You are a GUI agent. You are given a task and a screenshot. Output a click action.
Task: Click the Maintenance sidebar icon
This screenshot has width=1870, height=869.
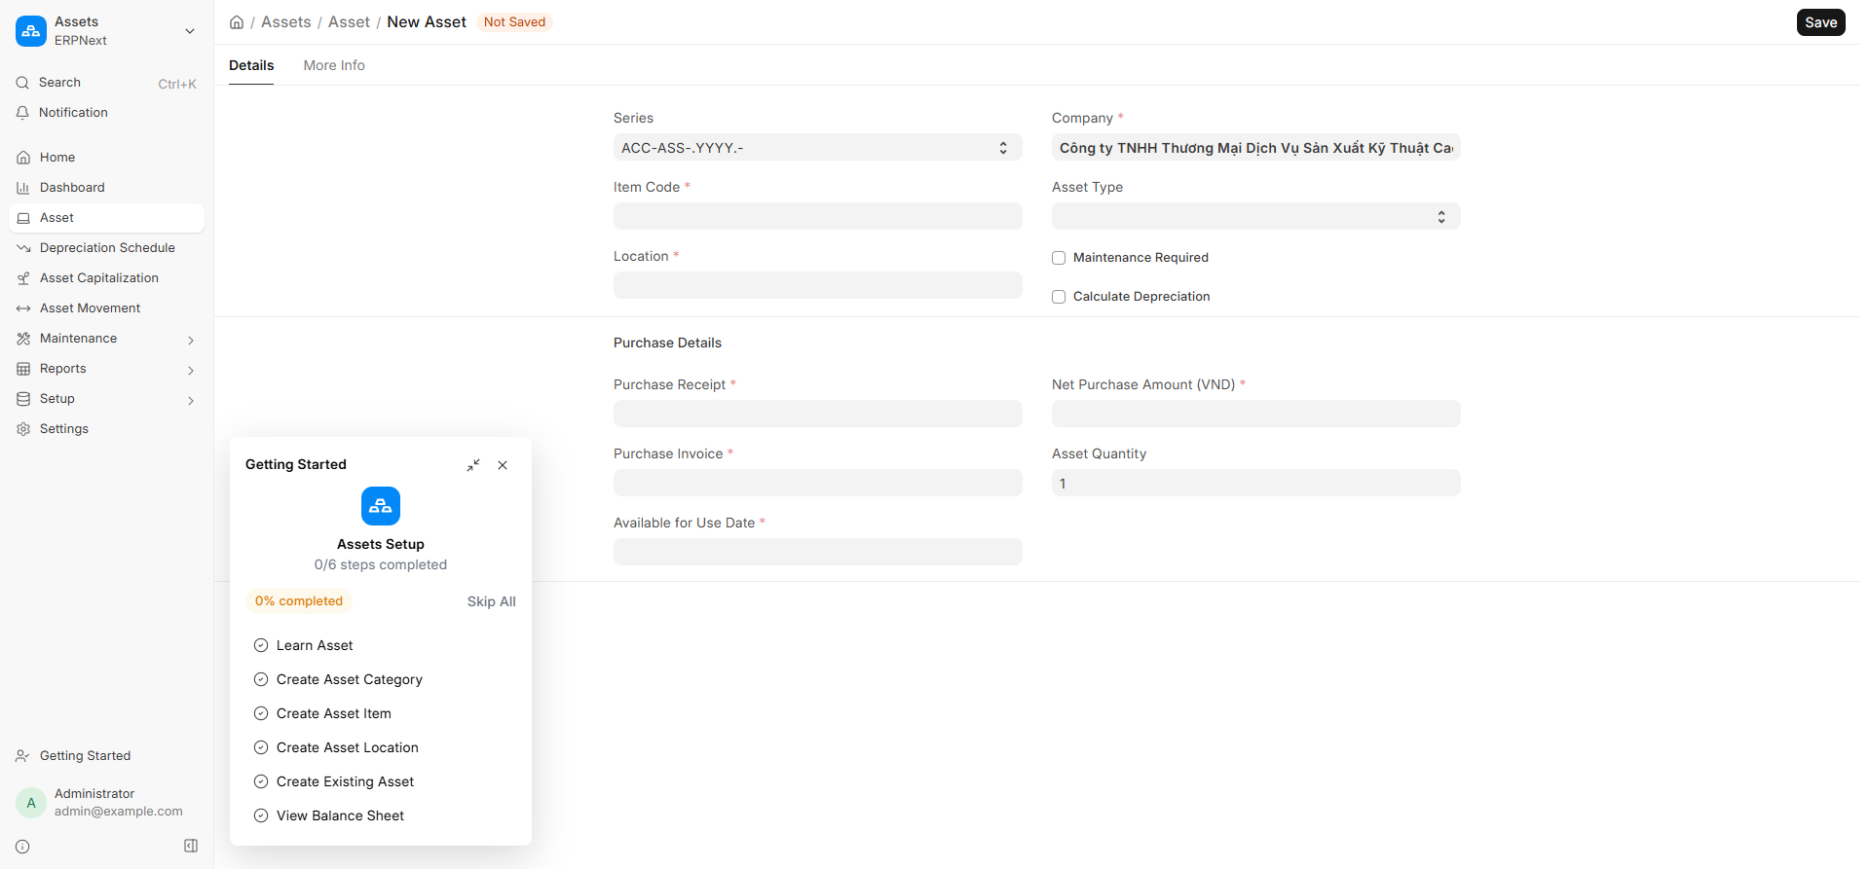click(x=23, y=339)
